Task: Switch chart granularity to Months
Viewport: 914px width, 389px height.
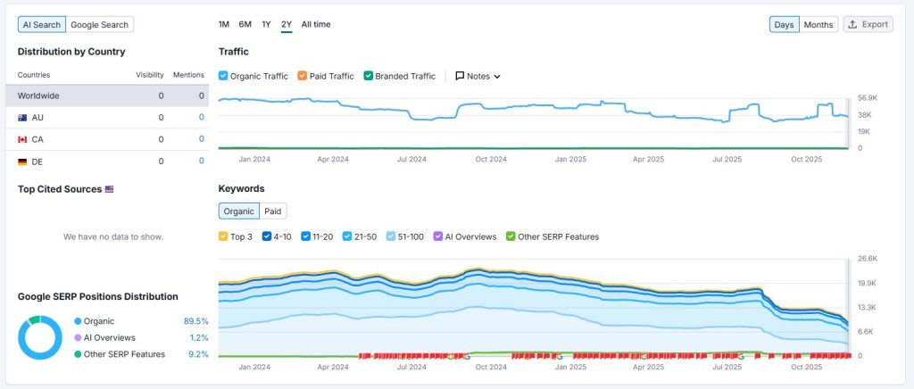Action: point(818,24)
